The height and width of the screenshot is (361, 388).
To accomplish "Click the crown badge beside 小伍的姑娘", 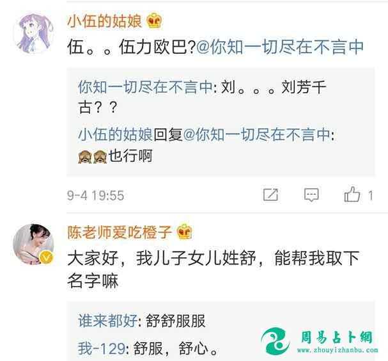I will click(x=154, y=20).
